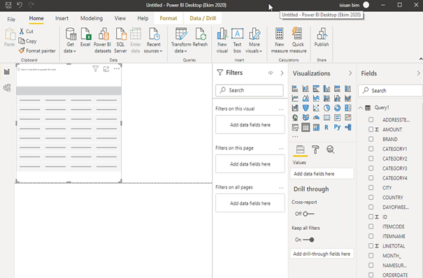The image size is (423, 278).
Task: Select the Python visual icon
Action: pyautogui.click(x=337, y=127)
